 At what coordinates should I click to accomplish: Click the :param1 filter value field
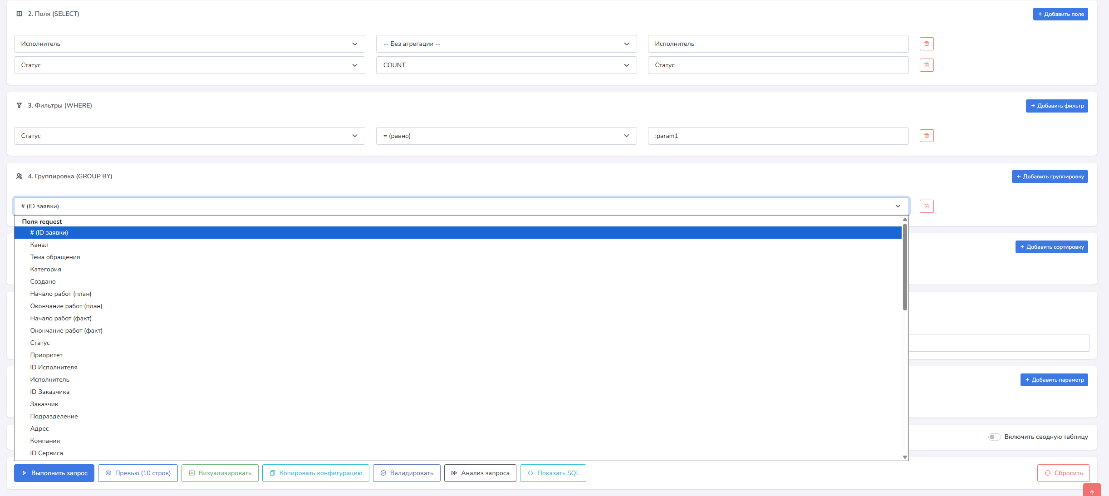coord(778,136)
